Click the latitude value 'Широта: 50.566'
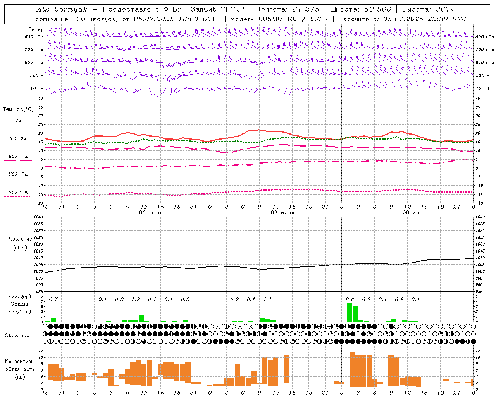Viewport: 496px width, 396px height. coord(360,9)
